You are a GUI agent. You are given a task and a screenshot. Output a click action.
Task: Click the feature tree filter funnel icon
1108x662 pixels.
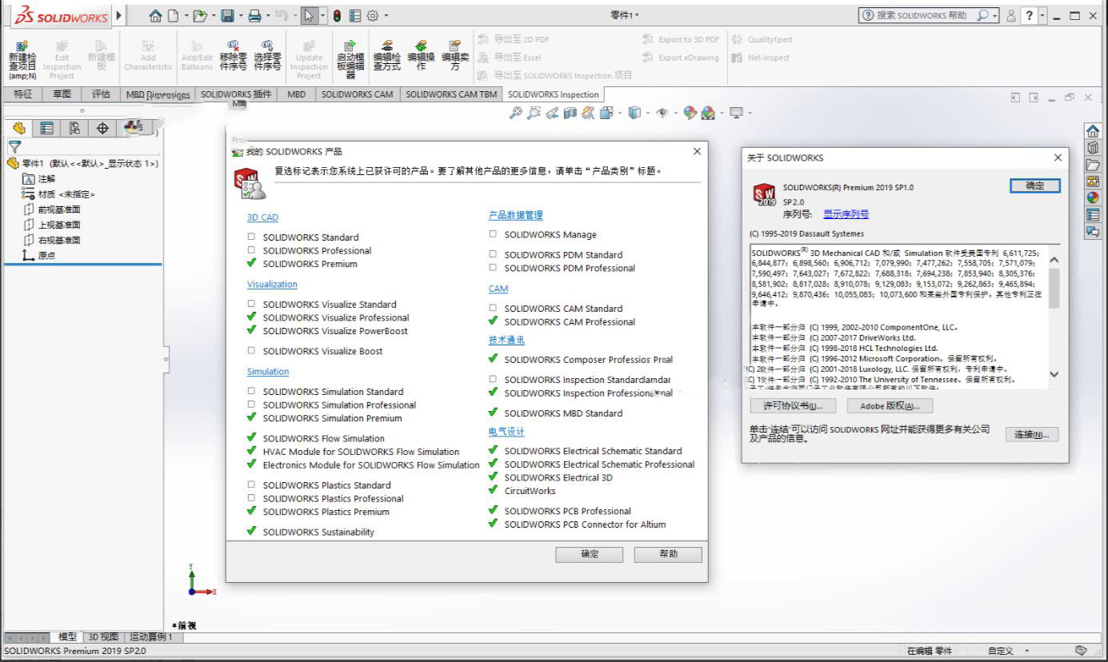[x=14, y=146]
